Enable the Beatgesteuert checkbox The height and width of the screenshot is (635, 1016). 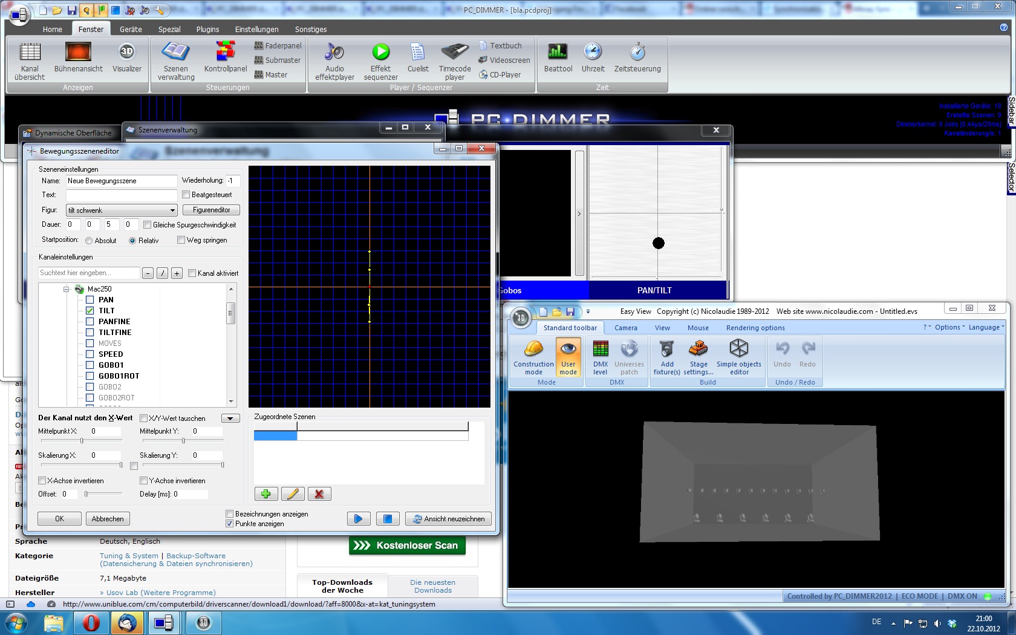pos(186,195)
